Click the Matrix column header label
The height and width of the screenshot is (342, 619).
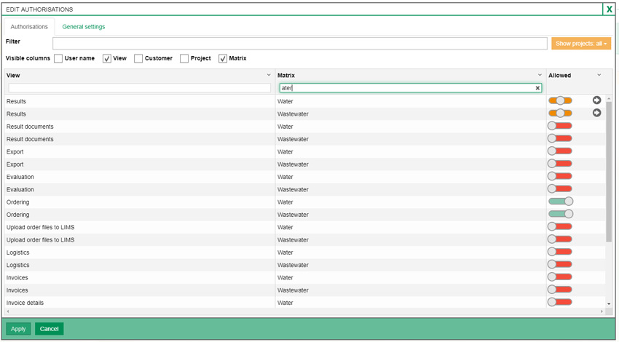(x=286, y=76)
